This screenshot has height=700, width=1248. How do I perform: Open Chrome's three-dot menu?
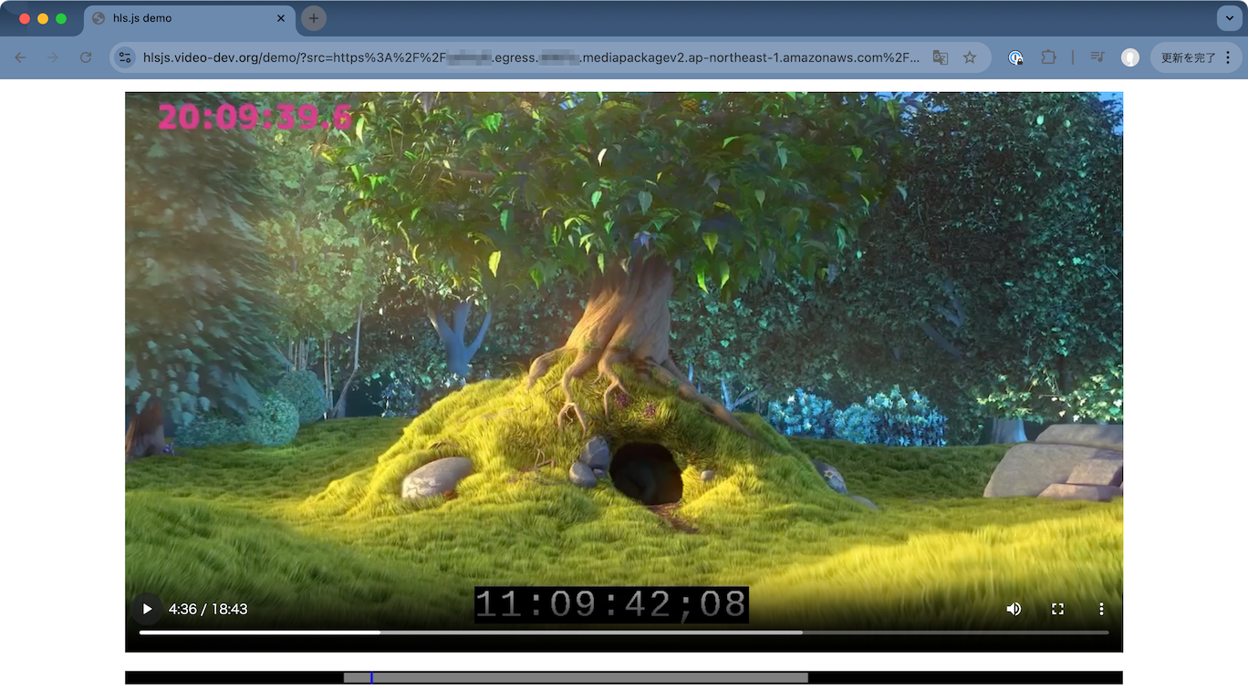tap(1228, 57)
